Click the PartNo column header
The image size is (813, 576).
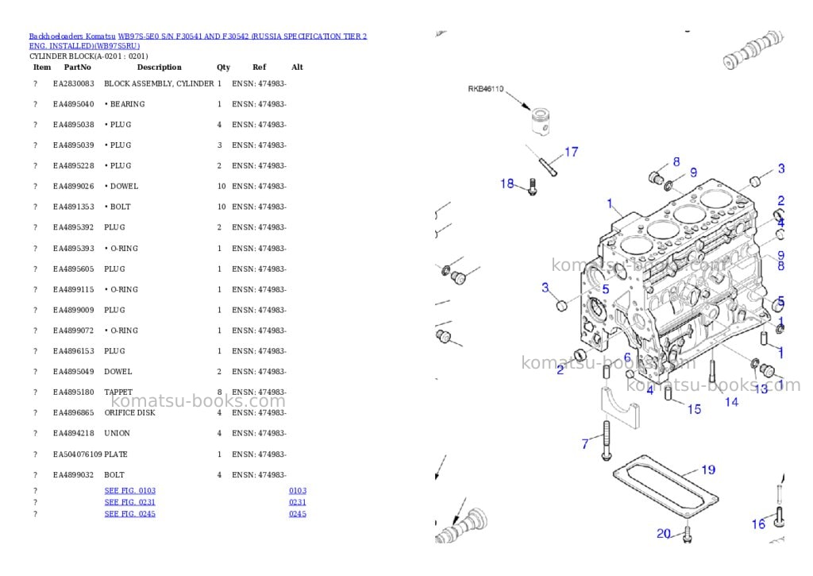tap(78, 67)
